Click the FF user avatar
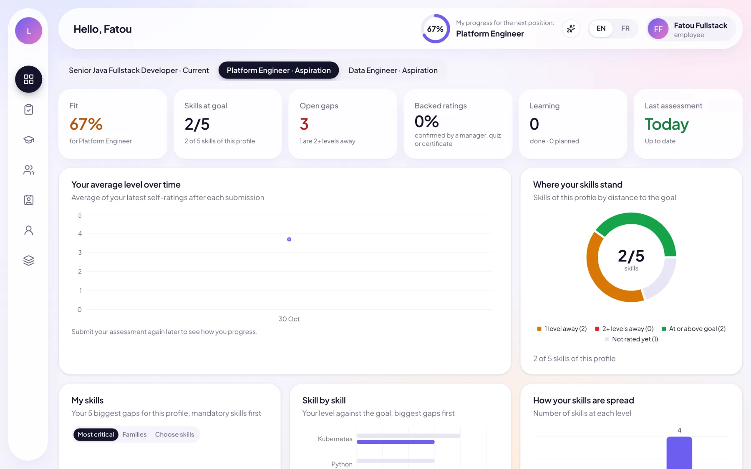 coord(658,29)
